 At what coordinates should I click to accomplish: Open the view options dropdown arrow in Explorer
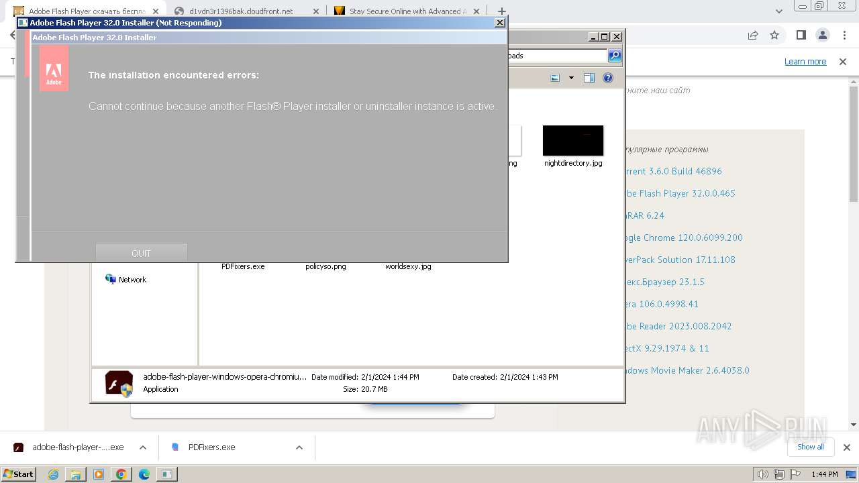click(571, 78)
